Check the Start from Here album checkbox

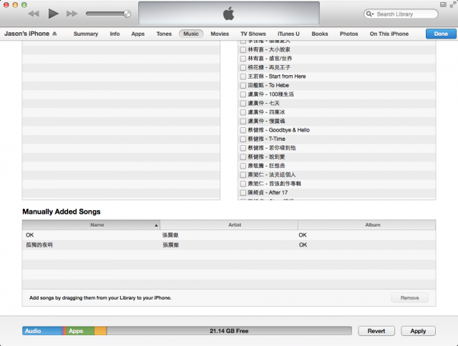click(243, 76)
